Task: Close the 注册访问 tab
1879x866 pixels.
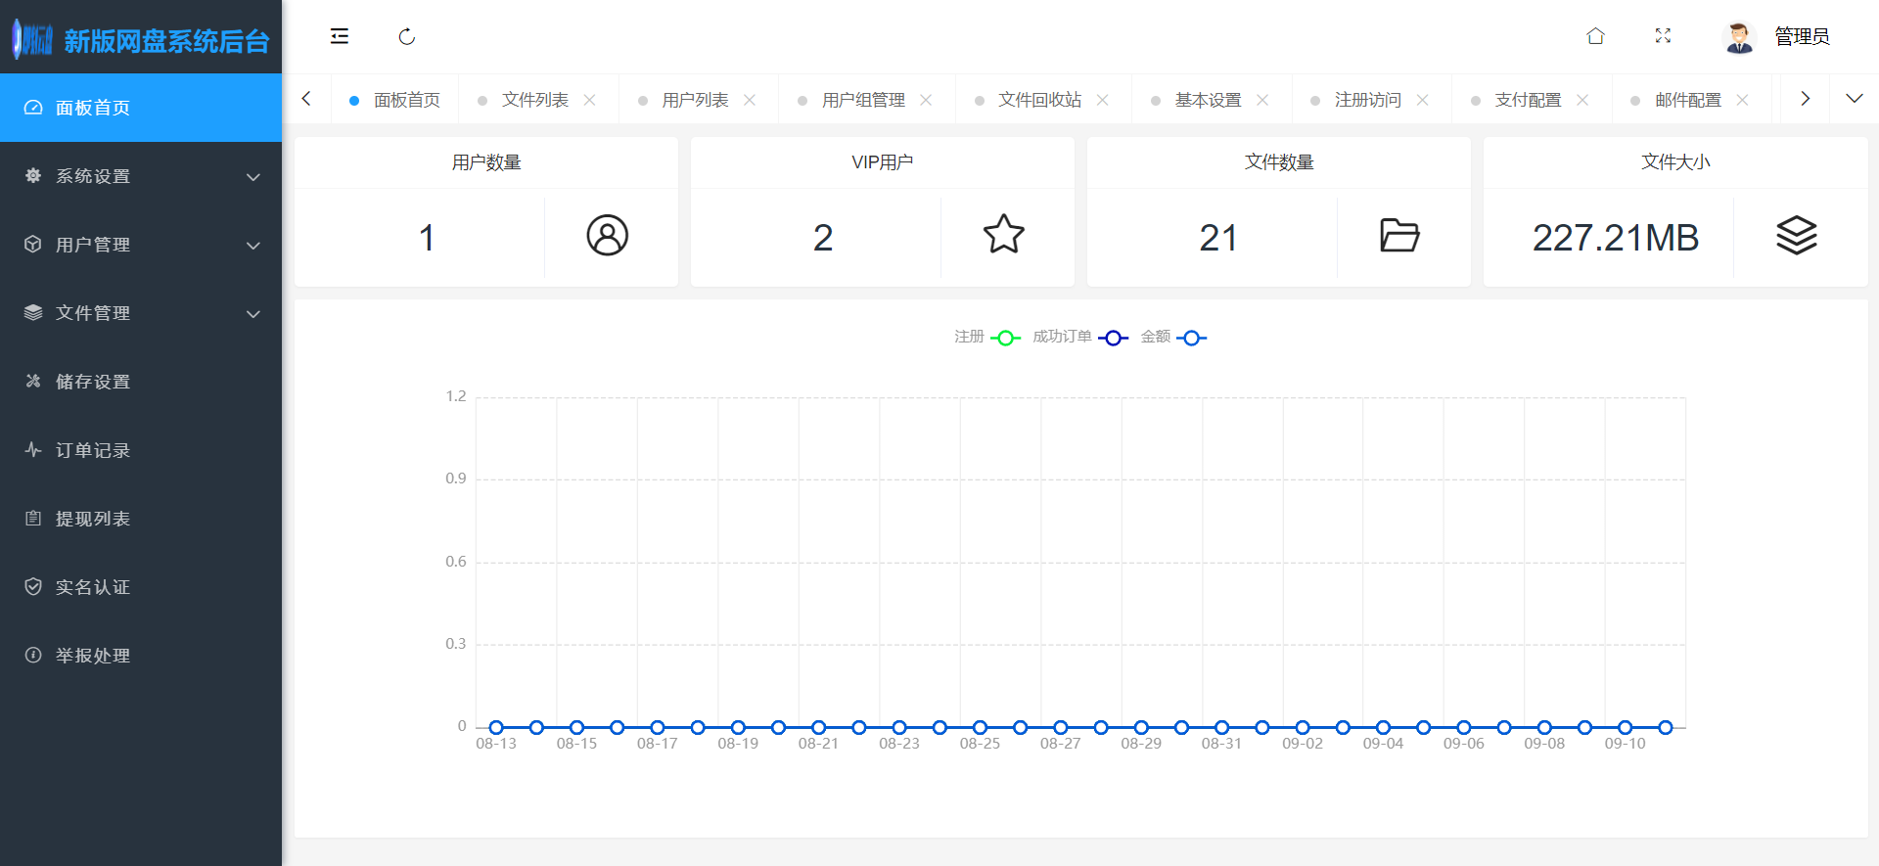Action: [1423, 100]
